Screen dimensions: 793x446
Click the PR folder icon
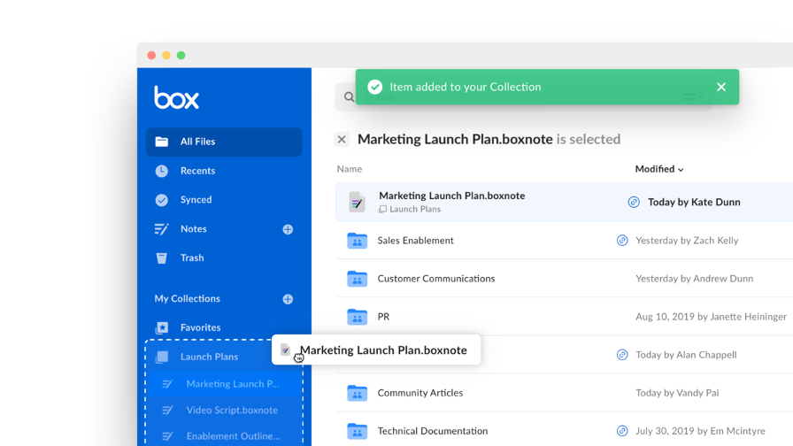[x=357, y=317]
